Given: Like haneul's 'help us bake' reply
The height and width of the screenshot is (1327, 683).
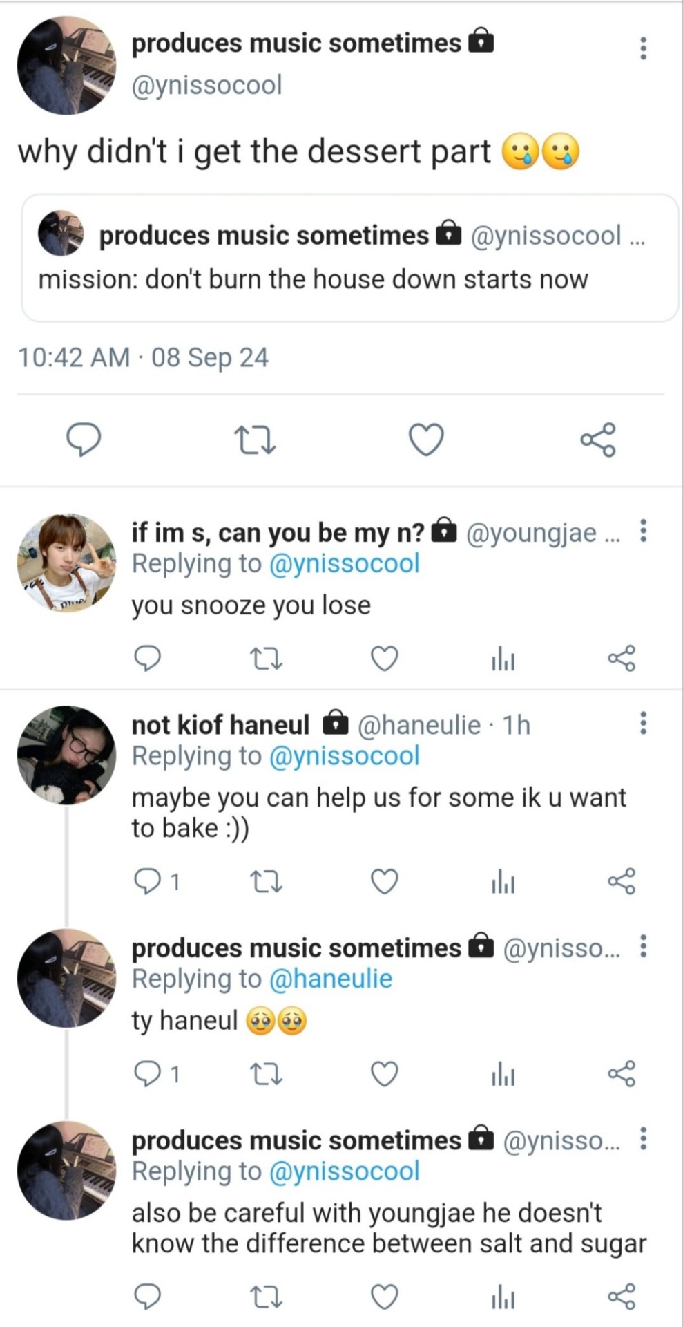Looking at the screenshot, I should 384,883.
